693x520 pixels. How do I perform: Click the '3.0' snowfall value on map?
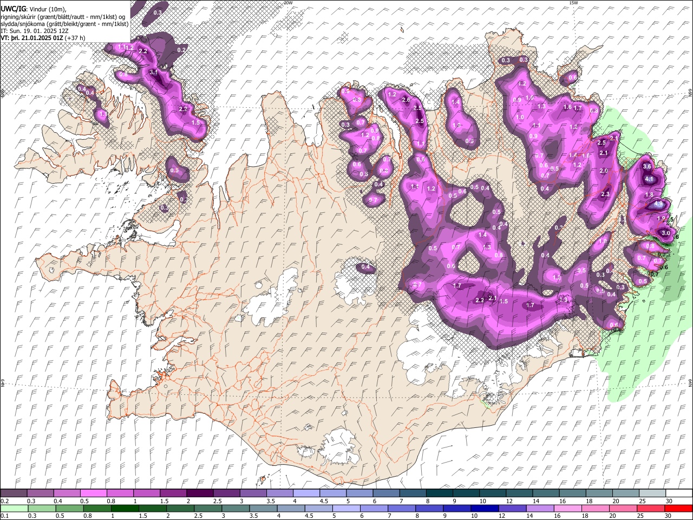point(666,233)
